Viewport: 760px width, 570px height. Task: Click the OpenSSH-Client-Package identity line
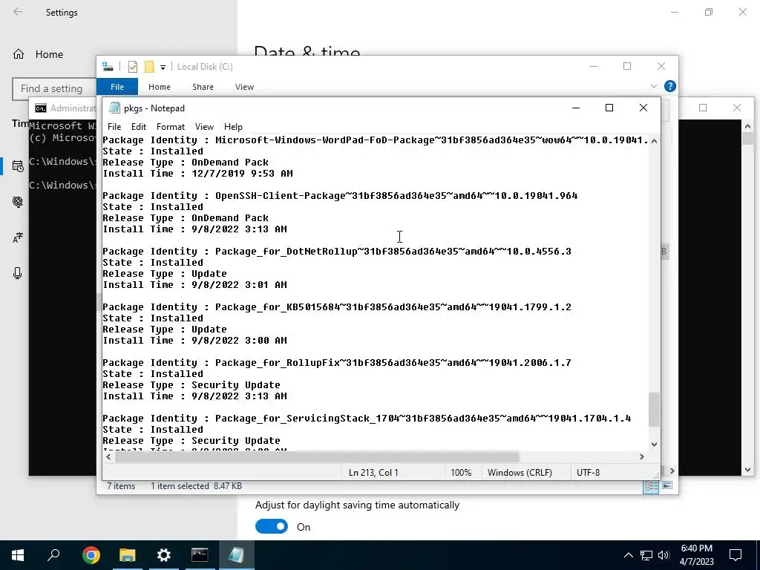340,196
